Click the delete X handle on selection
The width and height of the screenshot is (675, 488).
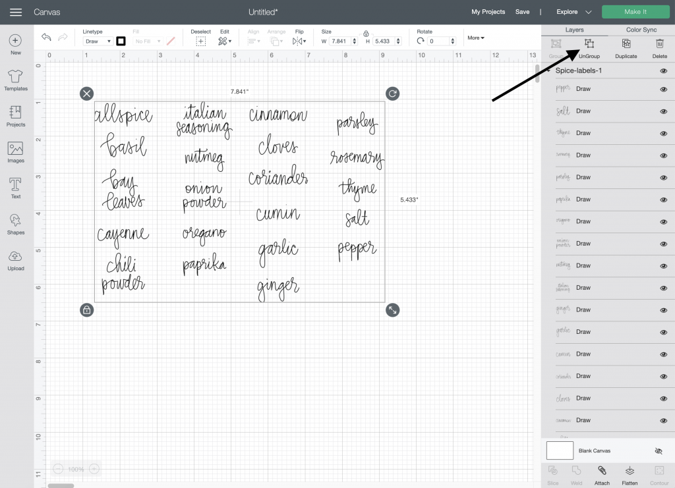tap(86, 94)
